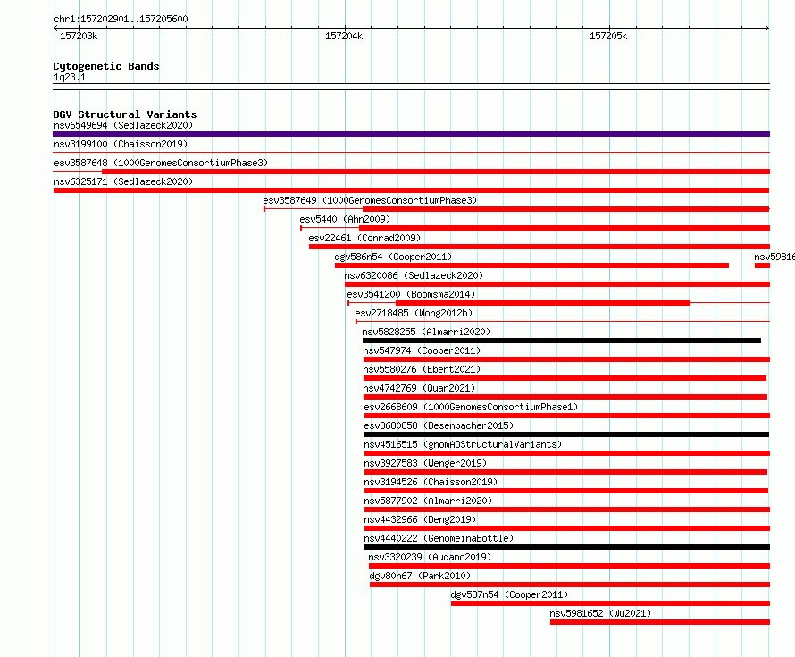
Task: Select the red nsv5981652 variant bar
Action: (x=660, y=622)
